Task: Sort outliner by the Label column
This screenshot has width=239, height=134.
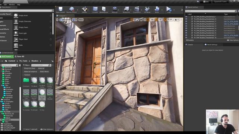Action: (190, 14)
